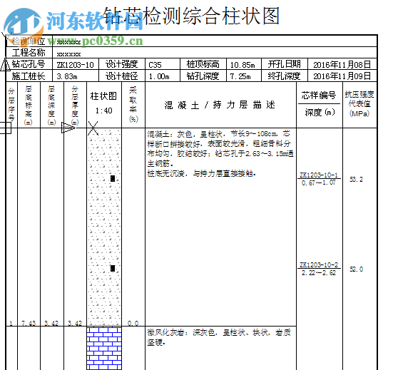Image resolution: width=393 pixels, height=370 pixels.
Task: Select the 微风化灰岩 rock description
Action: pos(219,337)
